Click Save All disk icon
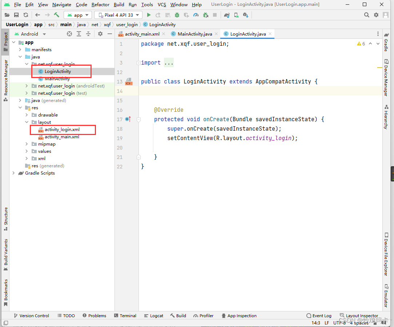Viewport: 394px width, 327px height. click(x=16, y=15)
